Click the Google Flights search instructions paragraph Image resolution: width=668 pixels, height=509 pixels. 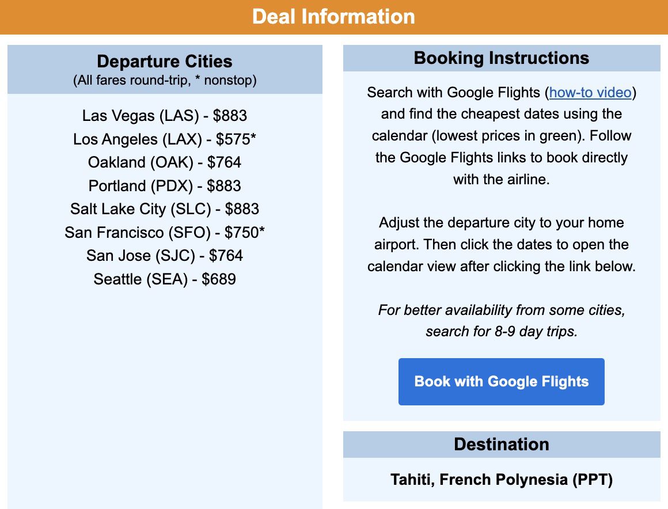[x=501, y=135]
